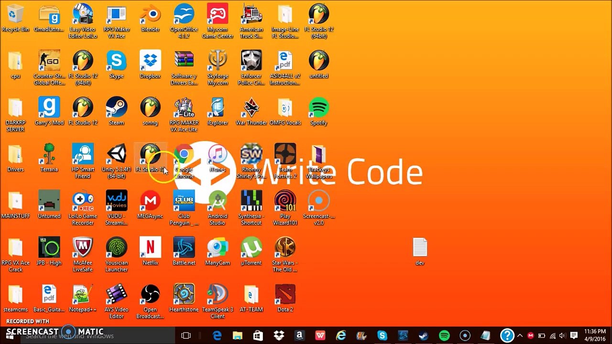
Task: Open the VUDU Movies shortcut
Action: click(117, 208)
